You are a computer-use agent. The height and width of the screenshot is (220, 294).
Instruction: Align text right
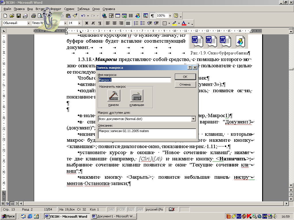click(121, 23)
